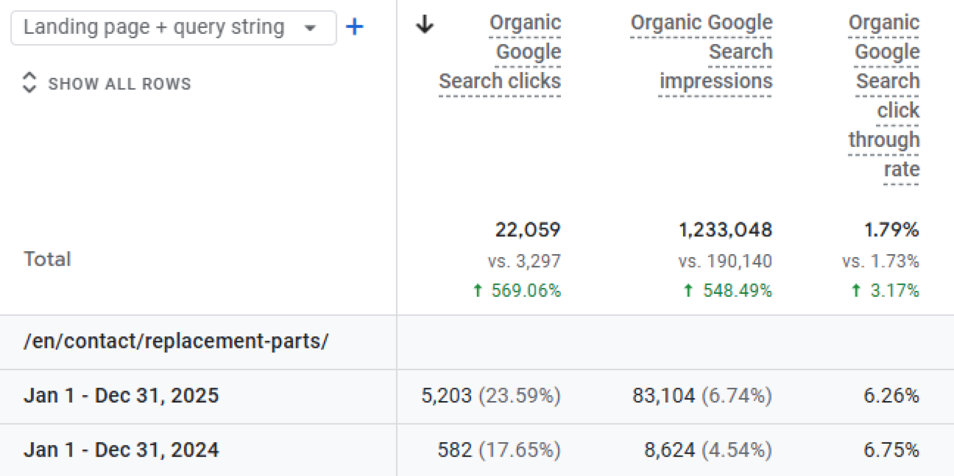Click the 8,624 (4.54%) impressions cell
The width and height of the screenshot is (954, 476).
708,450
